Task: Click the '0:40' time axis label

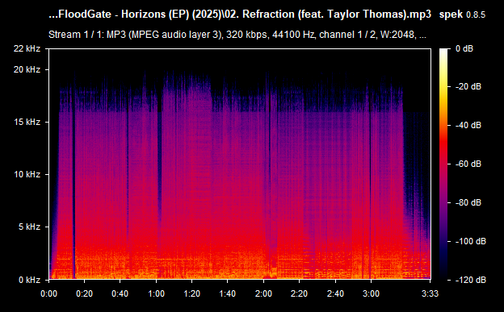Action: tap(120, 293)
